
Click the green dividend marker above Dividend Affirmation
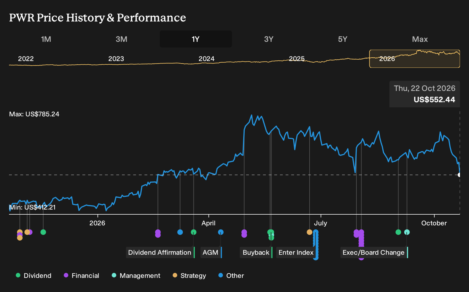(194, 232)
